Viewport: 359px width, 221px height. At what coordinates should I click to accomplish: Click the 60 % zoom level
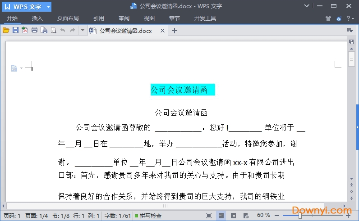tap(263, 215)
